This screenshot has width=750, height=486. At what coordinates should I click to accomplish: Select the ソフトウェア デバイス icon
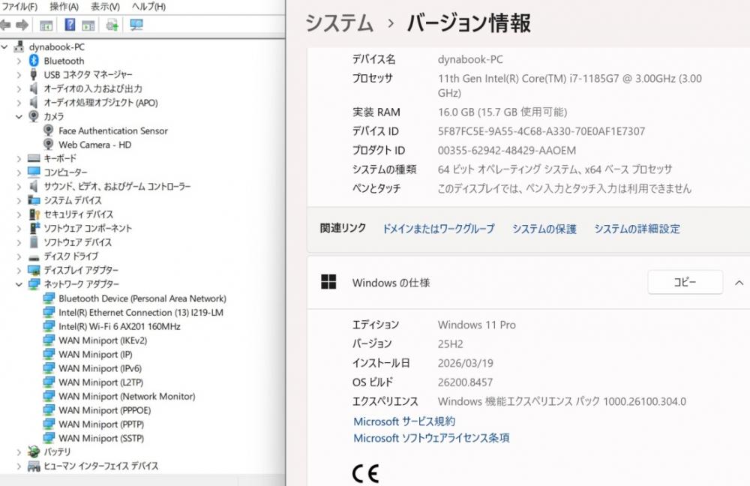[34, 242]
